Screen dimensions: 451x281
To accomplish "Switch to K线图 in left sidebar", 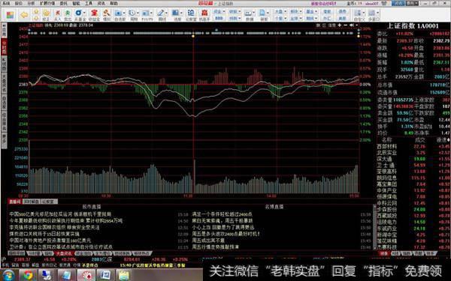I will click(4, 64).
